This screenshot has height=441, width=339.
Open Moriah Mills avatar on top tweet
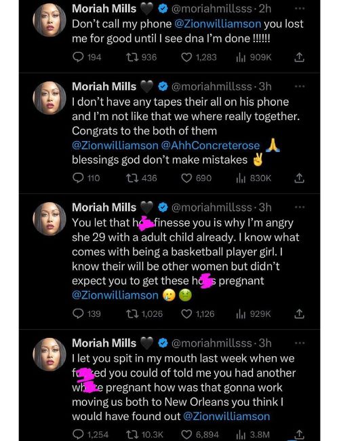click(49, 20)
